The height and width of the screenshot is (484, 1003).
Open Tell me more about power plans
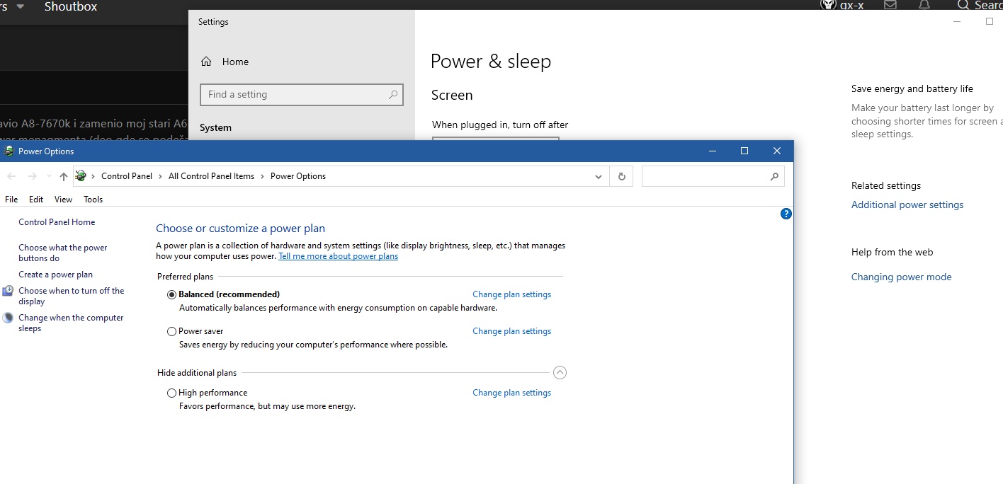tap(338, 256)
